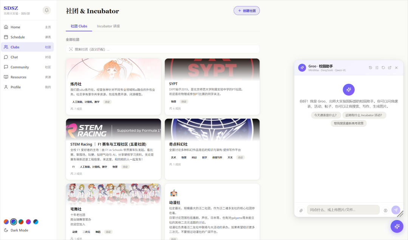Select the Clubs sidebar item
Screen dimensions: 408x240
[27, 47]
